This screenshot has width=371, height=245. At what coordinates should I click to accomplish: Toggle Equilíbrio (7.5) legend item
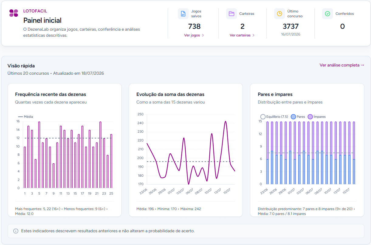click(274, 117)
